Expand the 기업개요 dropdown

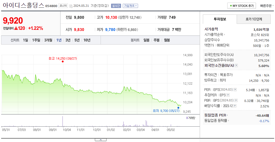(130, 6)
